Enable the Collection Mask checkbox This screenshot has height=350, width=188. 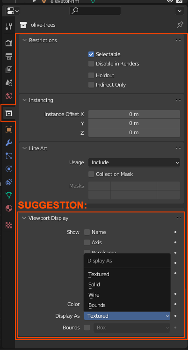(x=91, y=174)
